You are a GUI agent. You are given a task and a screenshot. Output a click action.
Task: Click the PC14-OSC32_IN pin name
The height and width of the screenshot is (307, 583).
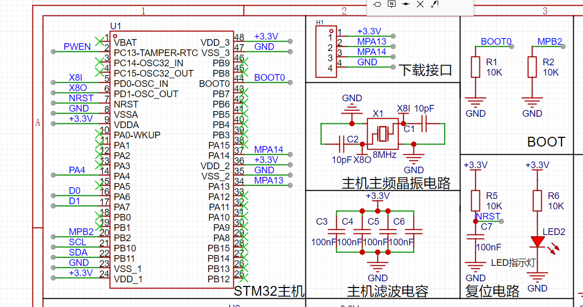click(x=149, y=63)
